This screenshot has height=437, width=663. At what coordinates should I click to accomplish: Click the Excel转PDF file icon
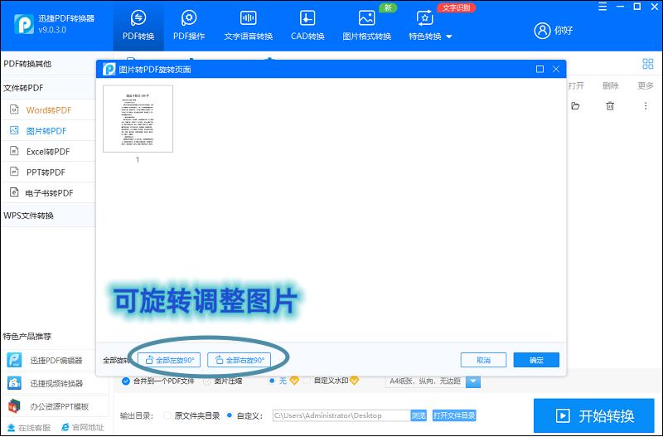(14, 151)
